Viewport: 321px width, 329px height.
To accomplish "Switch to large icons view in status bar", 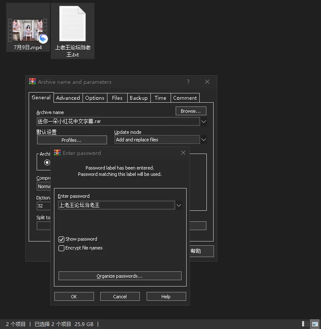I will coord(315,324).
